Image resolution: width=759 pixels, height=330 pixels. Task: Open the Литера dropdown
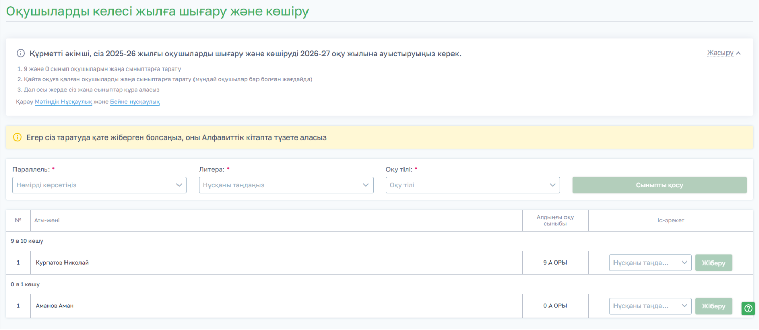click(286, 185)
